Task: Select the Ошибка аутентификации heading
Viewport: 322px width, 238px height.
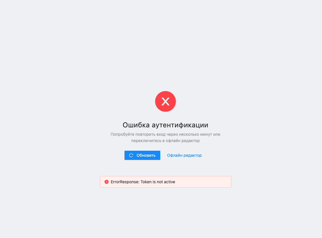Action: (165, 125)
